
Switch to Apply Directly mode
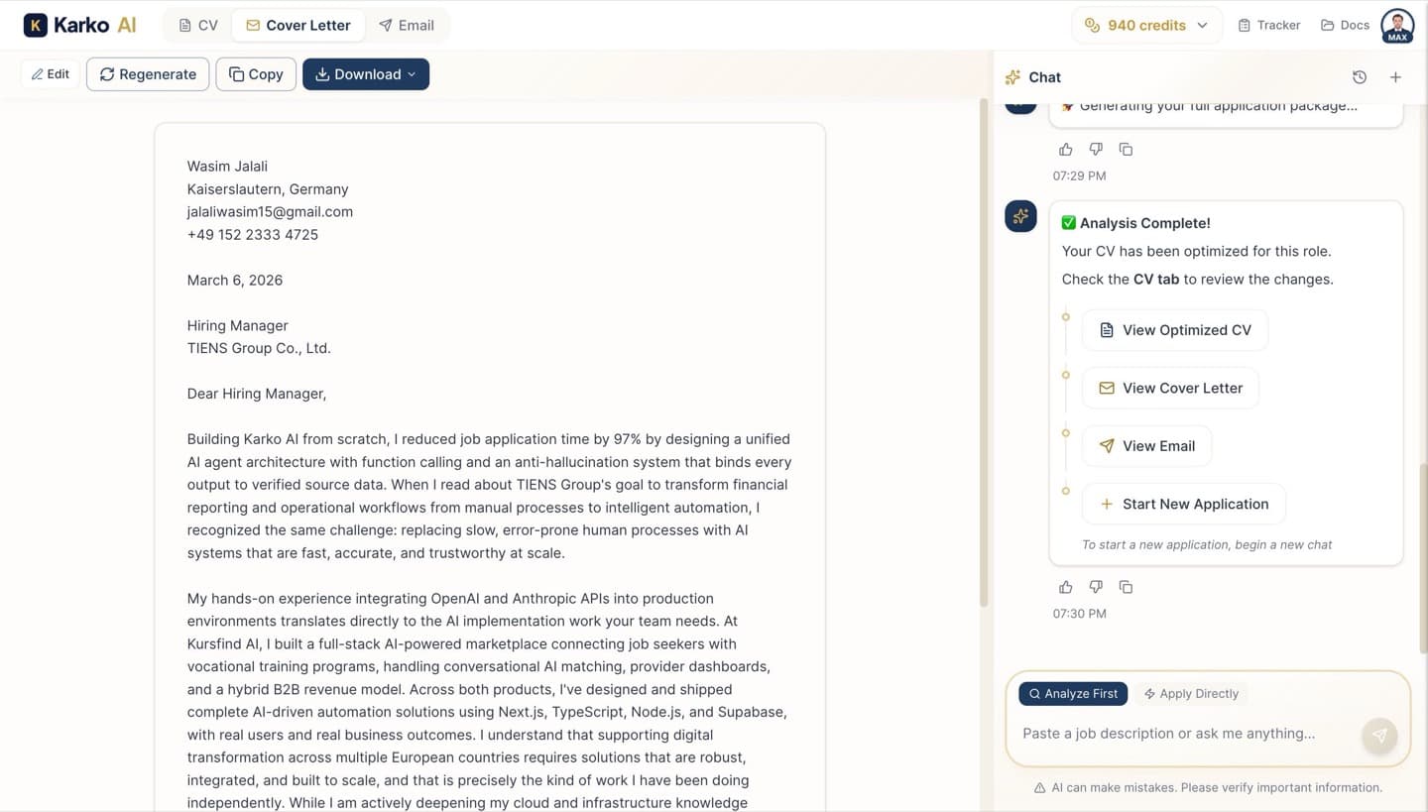[1191, 693]
